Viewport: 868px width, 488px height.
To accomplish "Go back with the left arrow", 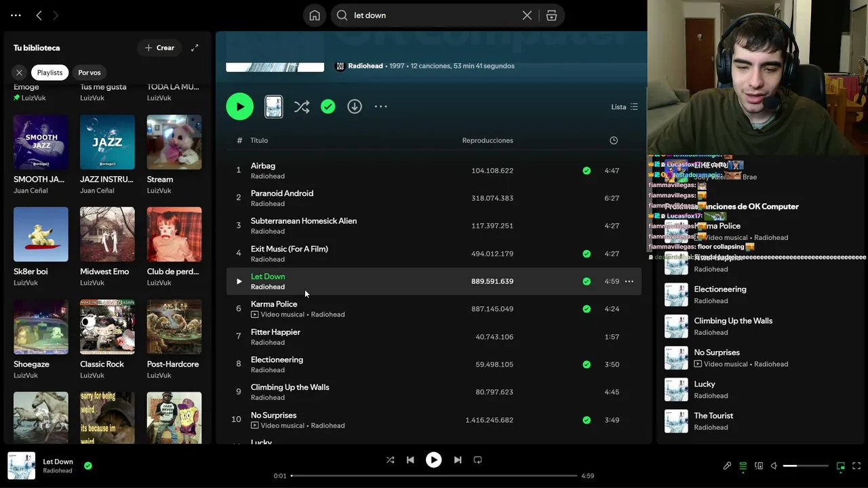I will click(x=39, y=15).
